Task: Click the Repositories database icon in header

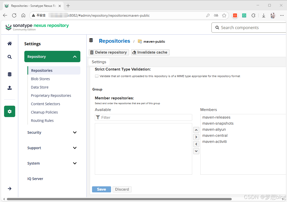Action: [91, 40]
